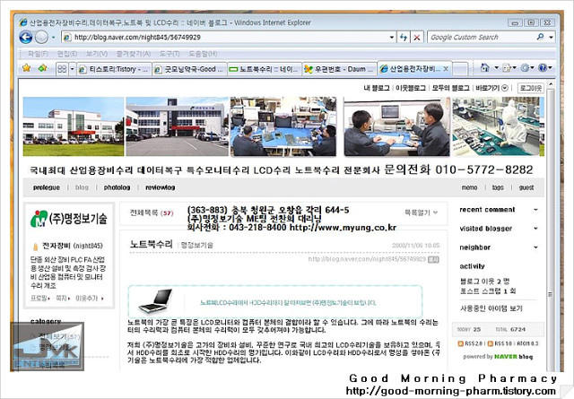
Task: Open the blog menu item
Action: tap(82, 187)
